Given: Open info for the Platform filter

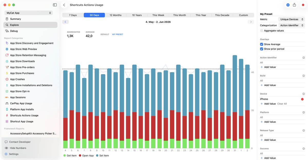Looking at the screenshot, I should pos(304,112).
